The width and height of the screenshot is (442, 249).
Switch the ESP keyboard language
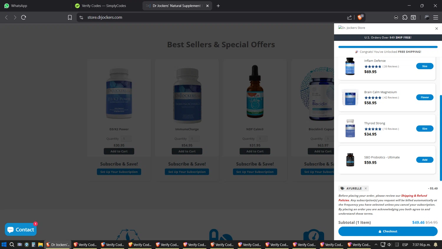pos(405,245)
